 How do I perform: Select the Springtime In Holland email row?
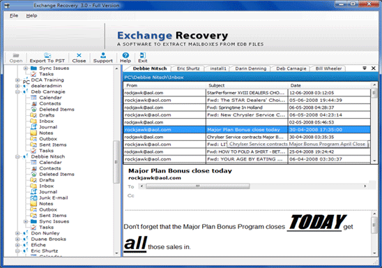coord(247,107)
